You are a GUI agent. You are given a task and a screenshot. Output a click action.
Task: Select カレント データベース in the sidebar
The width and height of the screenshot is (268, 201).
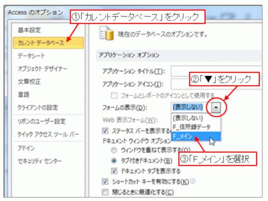pos(48,43)
